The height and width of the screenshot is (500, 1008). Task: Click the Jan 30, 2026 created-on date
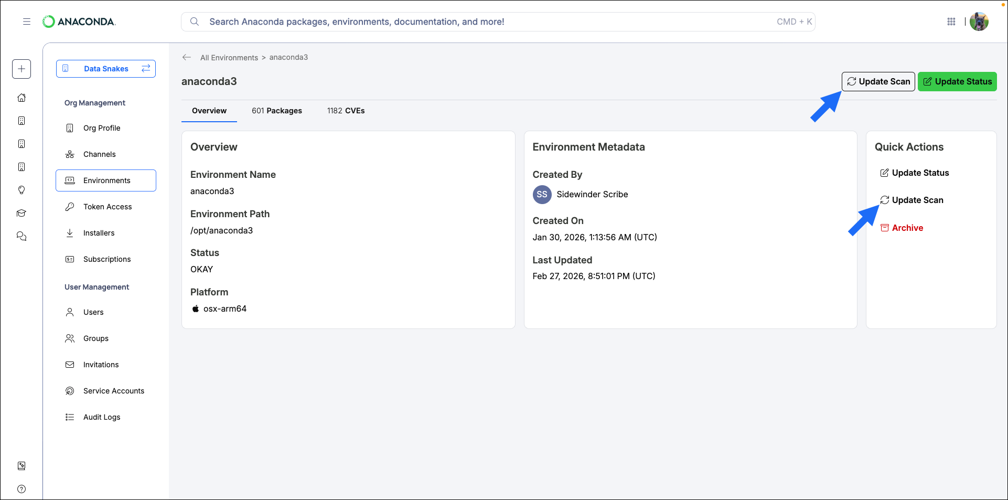(x=595, y=237)
